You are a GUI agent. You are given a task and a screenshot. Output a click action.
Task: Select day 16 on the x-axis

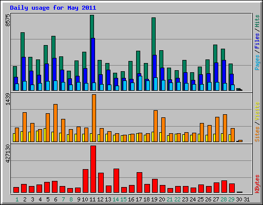[131, 199]
